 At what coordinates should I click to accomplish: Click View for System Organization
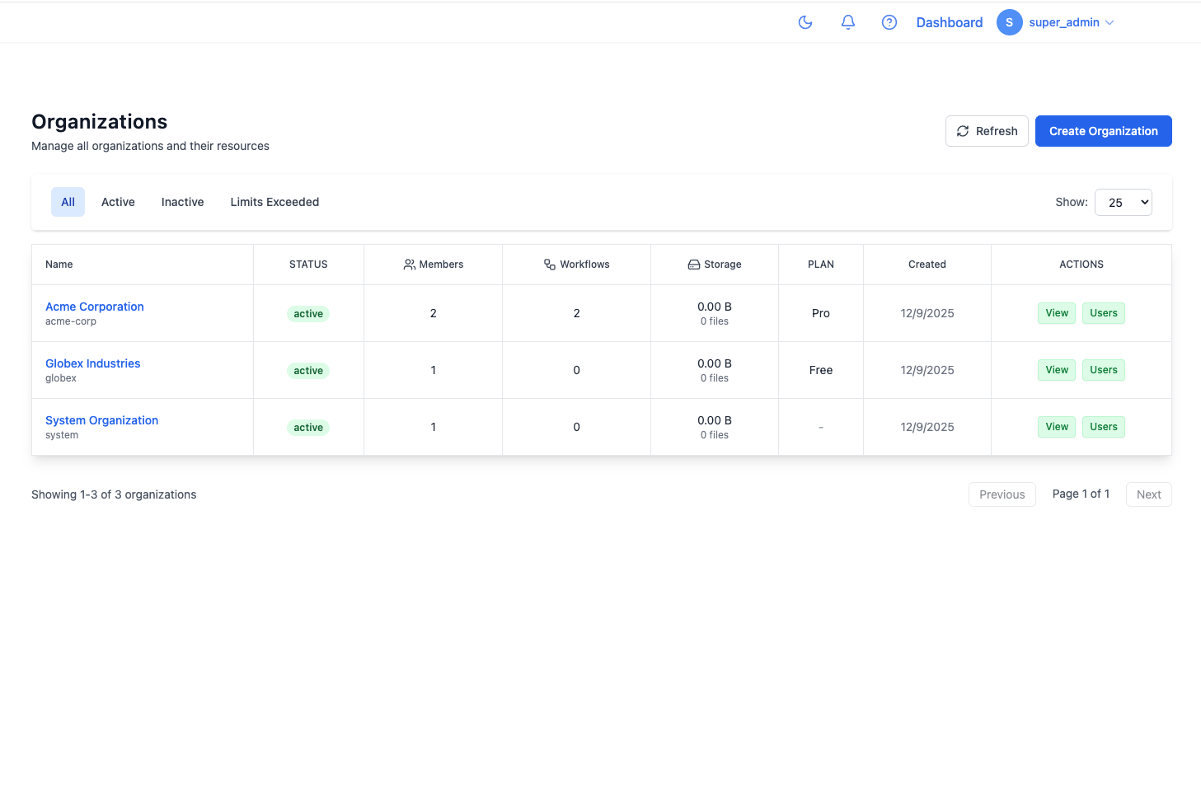(x=1056, y=427)
